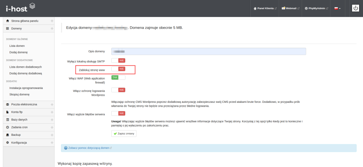
Task: Open the Zobacz pomoc dotyczącą domen link
Action: click(x=87, y=148)
